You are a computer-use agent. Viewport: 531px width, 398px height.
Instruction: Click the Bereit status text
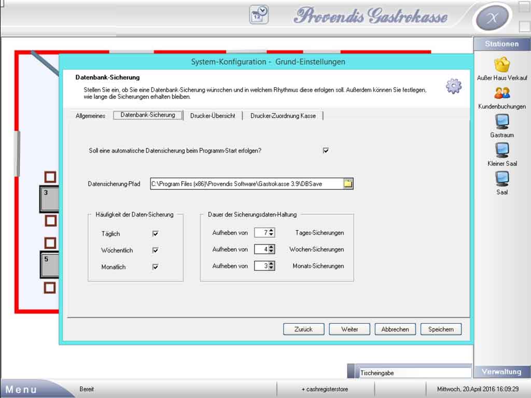pyautogui.click(x=87, y=389)
